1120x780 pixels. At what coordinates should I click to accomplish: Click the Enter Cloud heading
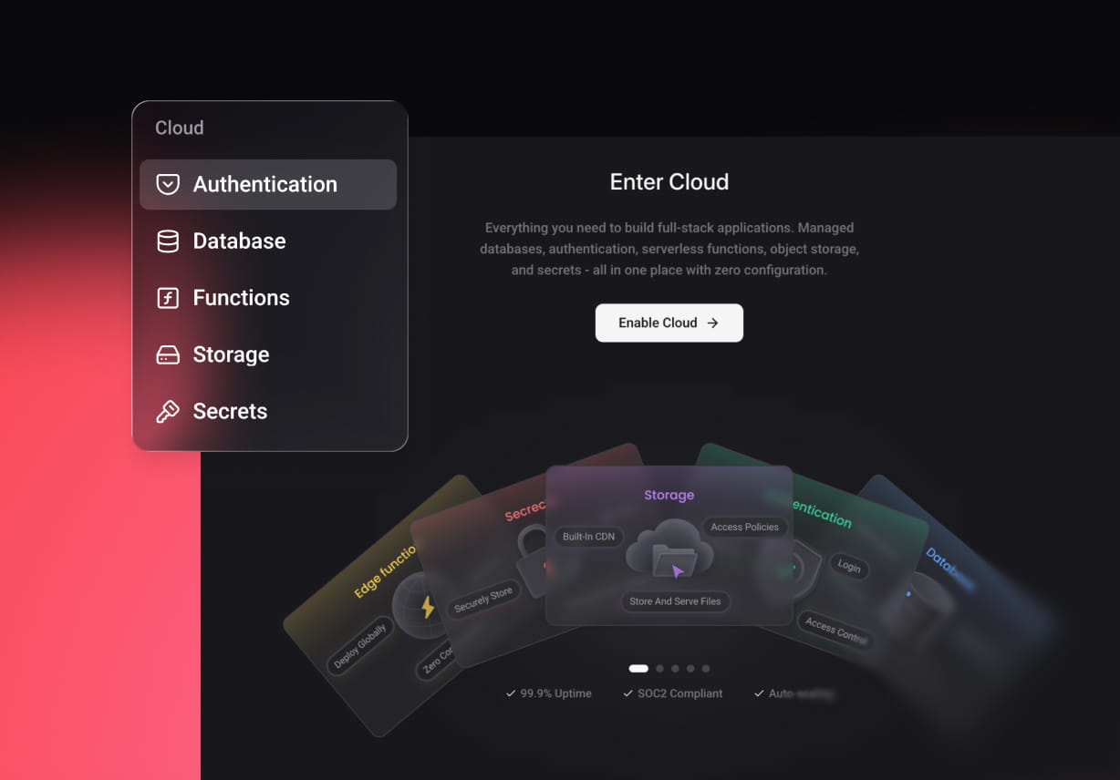pyautogui.click(x=669, y=181)
